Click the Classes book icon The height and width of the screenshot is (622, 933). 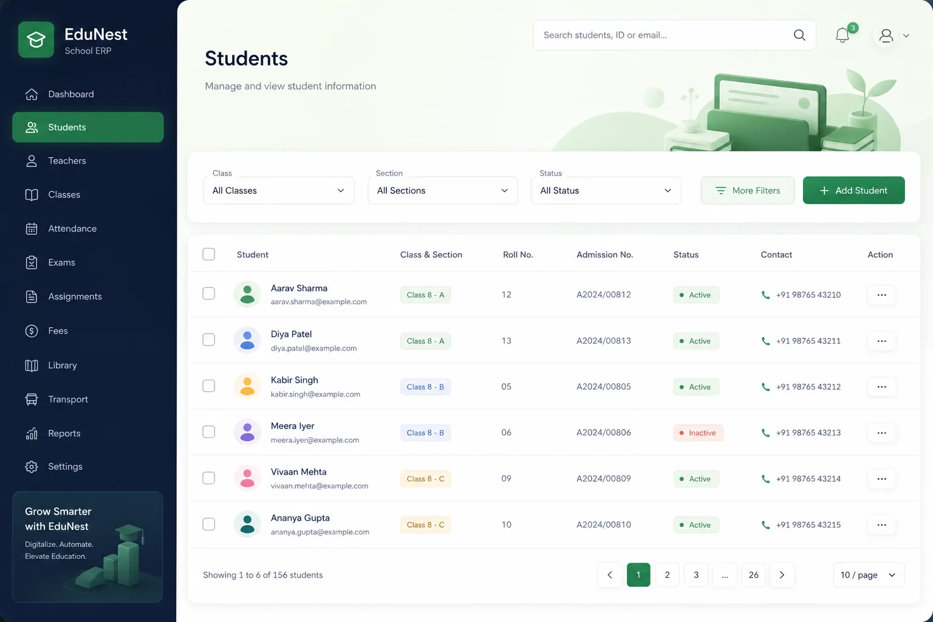32,195
